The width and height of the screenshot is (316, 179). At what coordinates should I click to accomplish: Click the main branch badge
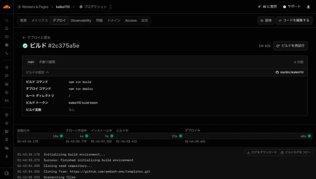(x=31, y=62)
